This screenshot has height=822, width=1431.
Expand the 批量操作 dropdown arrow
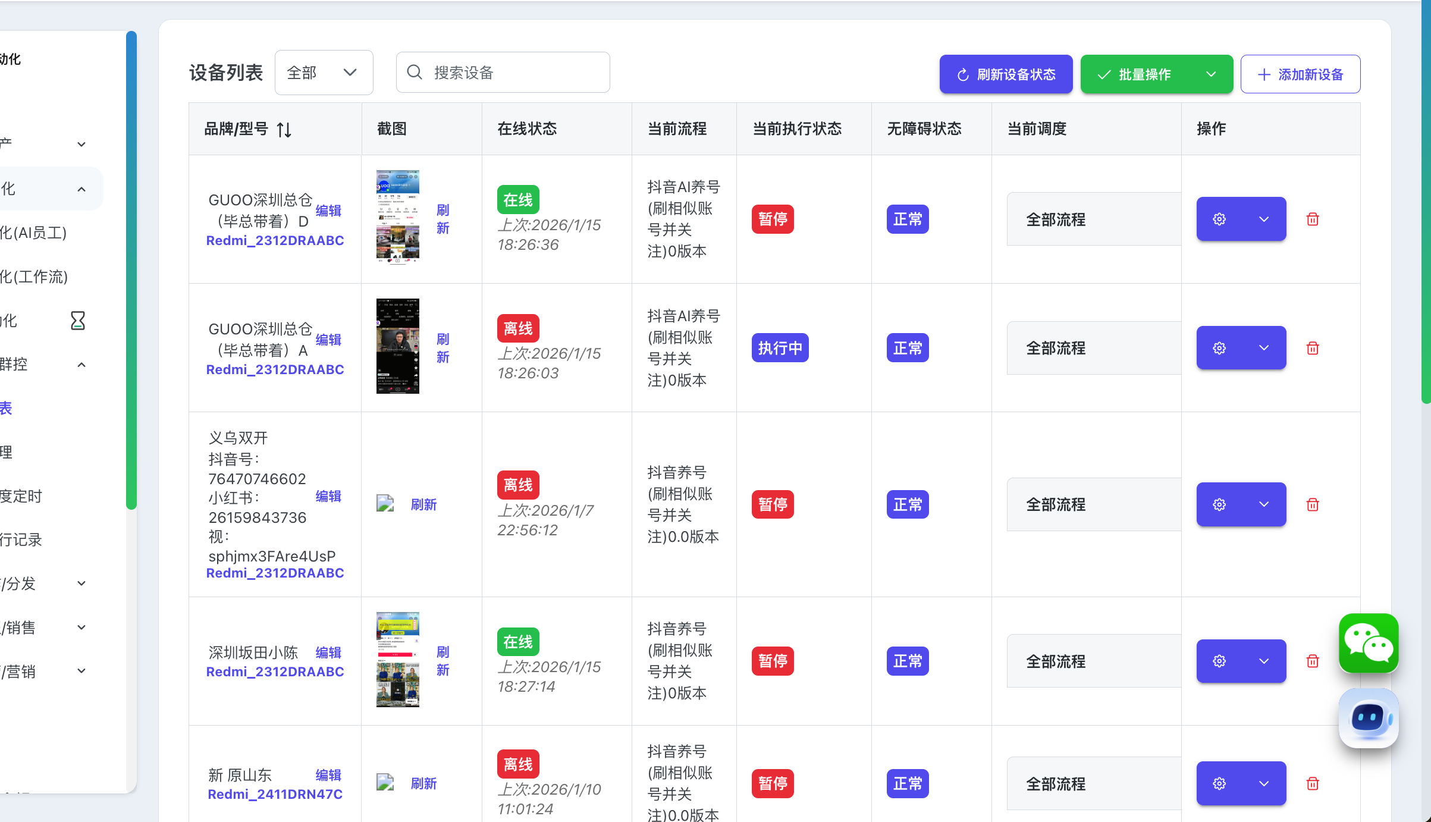click(x=1211, y=74)
